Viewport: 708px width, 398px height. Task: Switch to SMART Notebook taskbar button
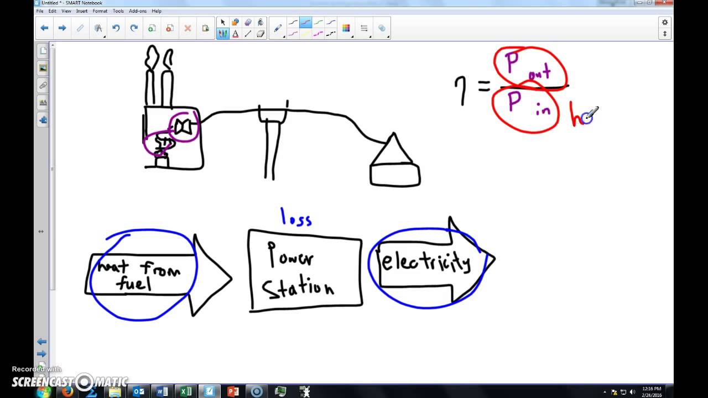[x=210, y=391]
